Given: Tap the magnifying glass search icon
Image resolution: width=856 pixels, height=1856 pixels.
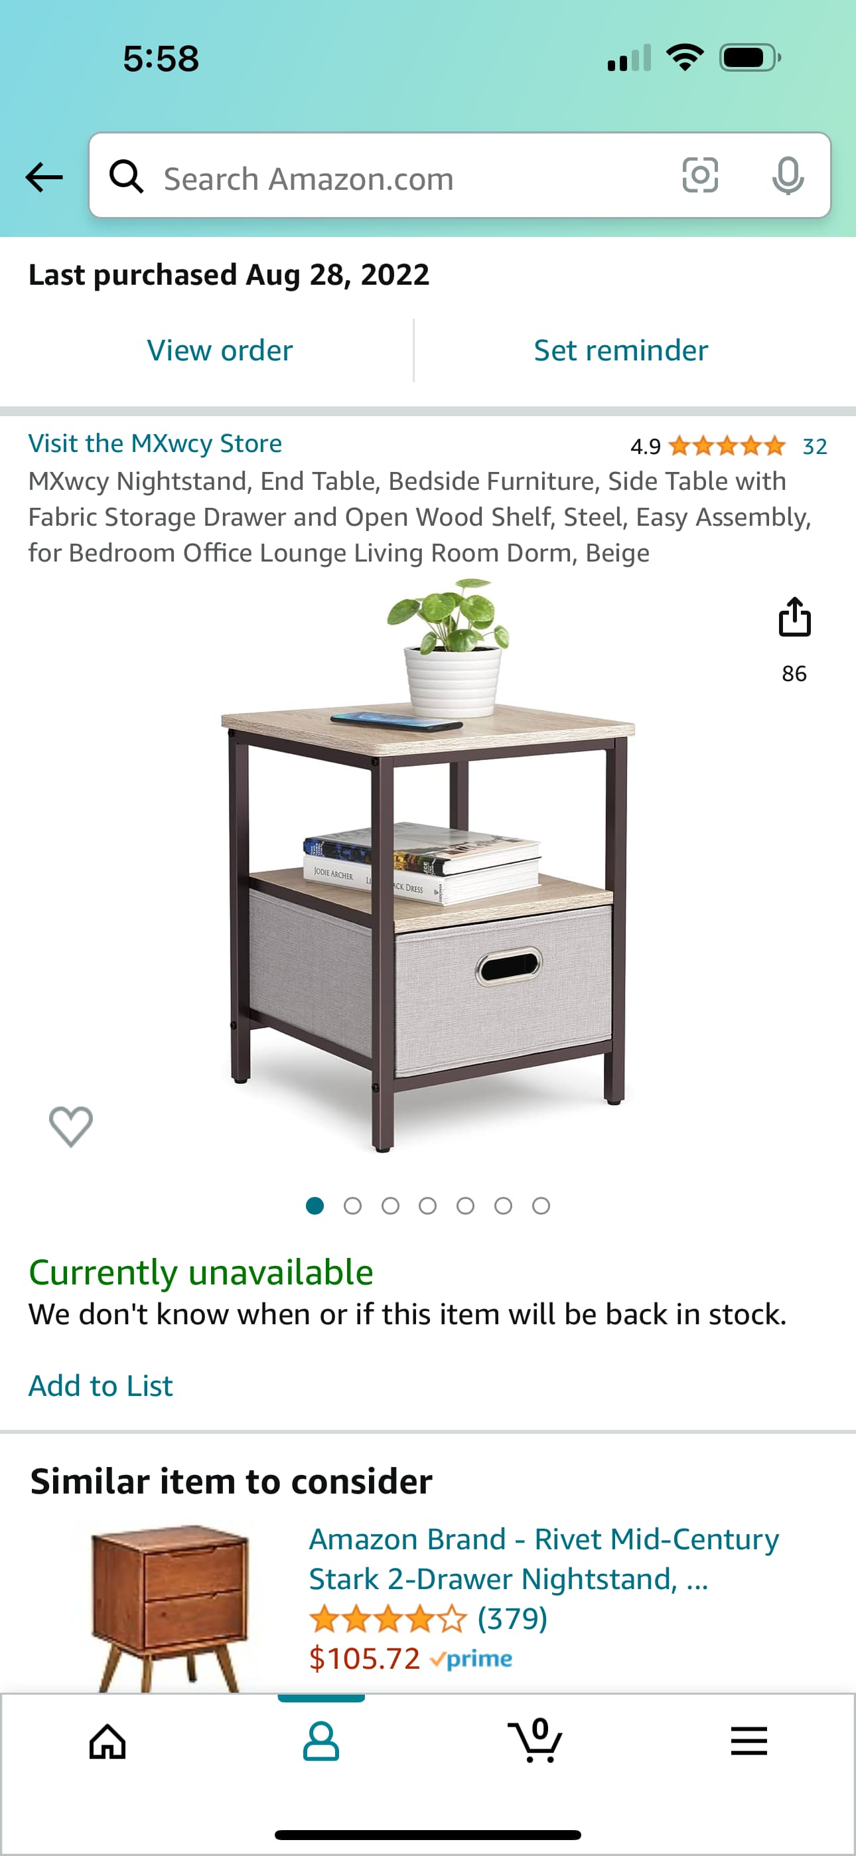Looking at the screenshot, I should coord(126,177).
